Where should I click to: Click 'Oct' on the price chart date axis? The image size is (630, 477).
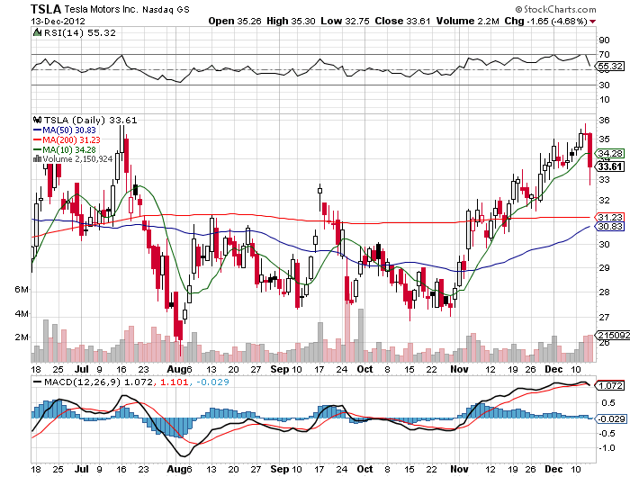click(x=364, y=369)
